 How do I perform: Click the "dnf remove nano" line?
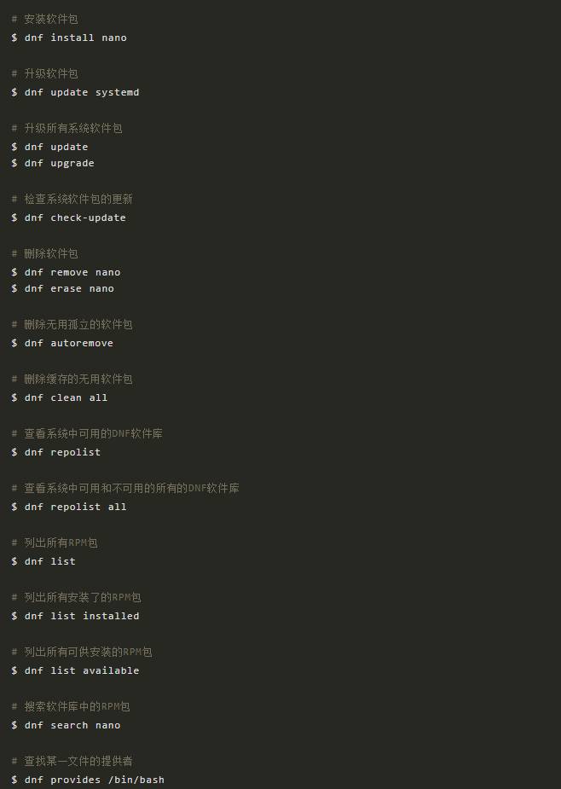(x=72, y=272)
